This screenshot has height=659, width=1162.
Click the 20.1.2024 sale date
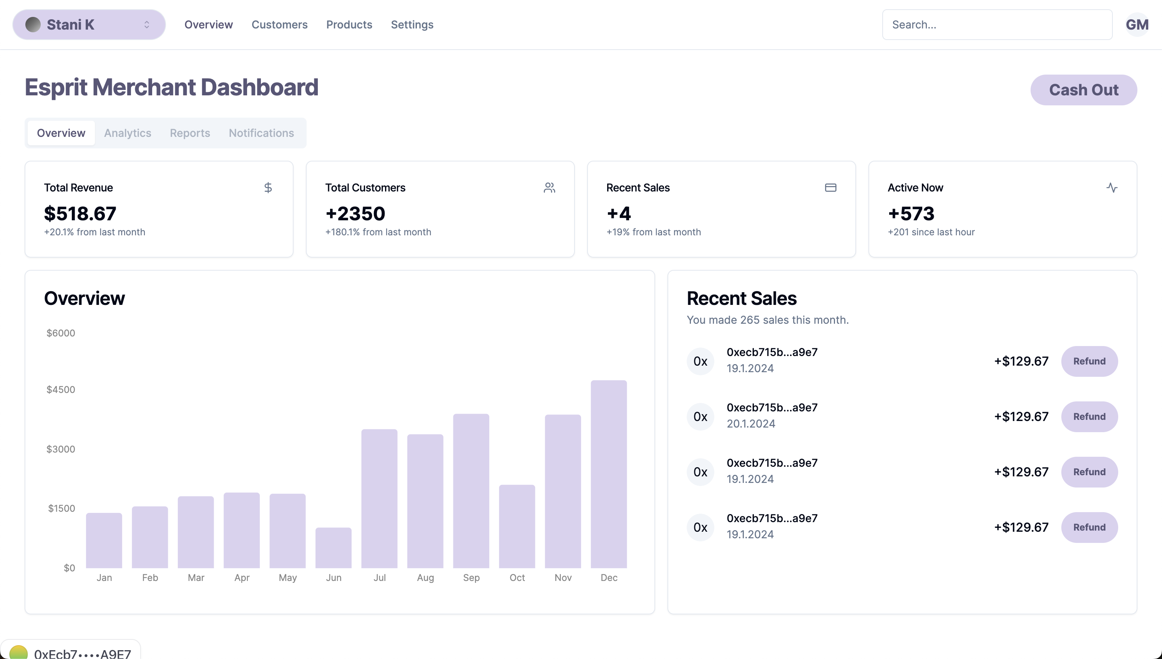(751, 424)
